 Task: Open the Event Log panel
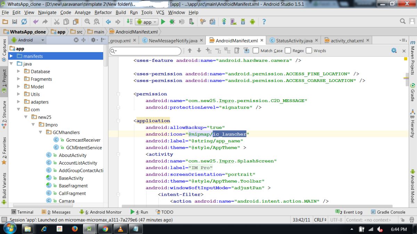point(349,212)
